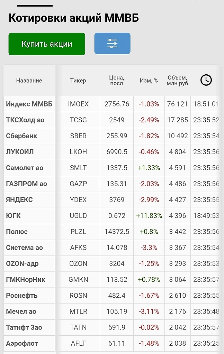The height and width of the screenshot is (354, 224).
Task: Click the clock icon column header
Action: tap(206, 80)
